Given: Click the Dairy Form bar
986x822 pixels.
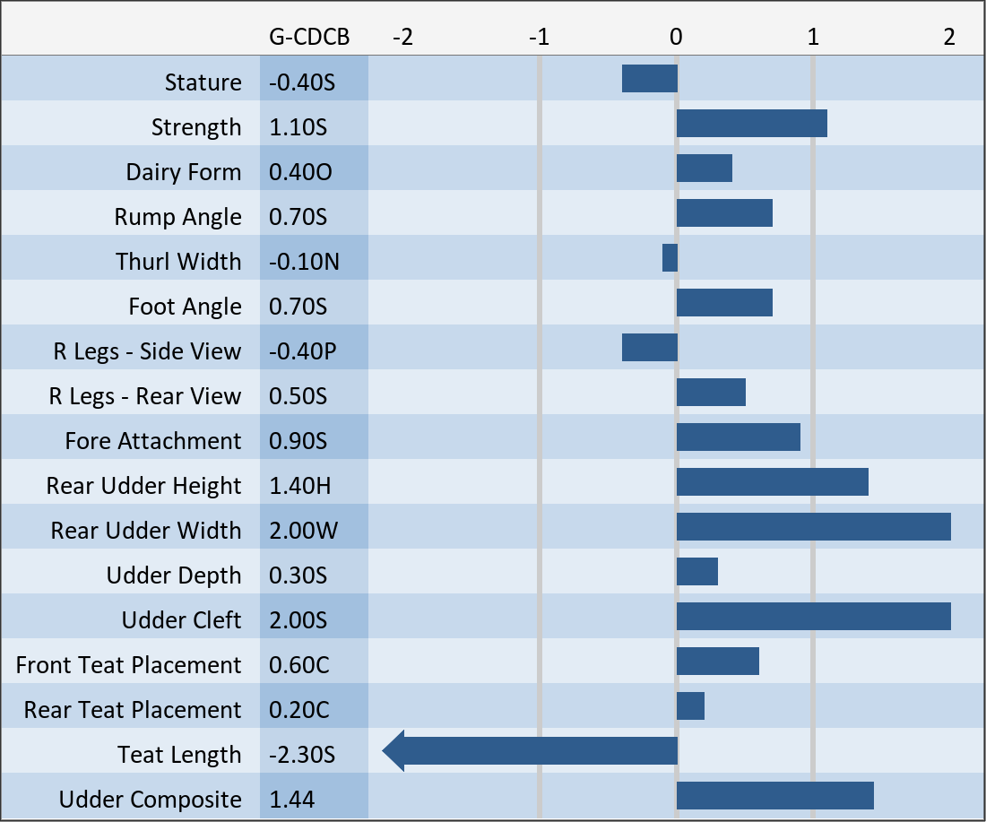Looking at the screenshot, I should click(x=705, y=169).
